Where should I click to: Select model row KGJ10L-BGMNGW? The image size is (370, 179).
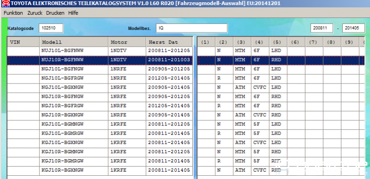coord(100,125)
